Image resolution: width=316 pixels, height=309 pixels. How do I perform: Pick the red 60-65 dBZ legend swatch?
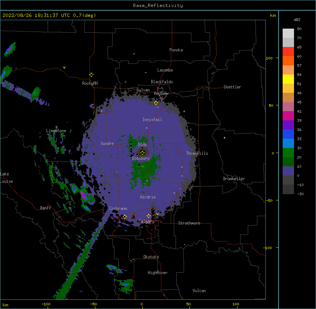click(288, 52)
